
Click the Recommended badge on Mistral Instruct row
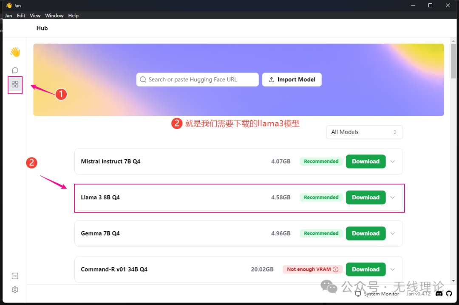tap(321, 162)
